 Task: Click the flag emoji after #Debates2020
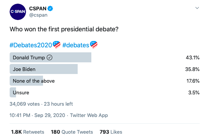click(56, 45)
